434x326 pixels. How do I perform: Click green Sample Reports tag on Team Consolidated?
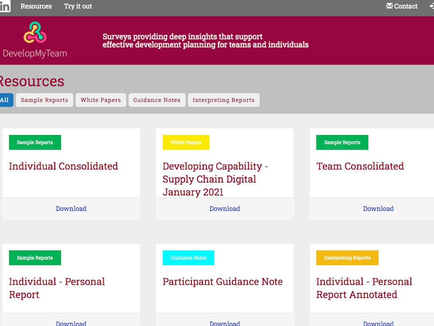click(342, 142)
